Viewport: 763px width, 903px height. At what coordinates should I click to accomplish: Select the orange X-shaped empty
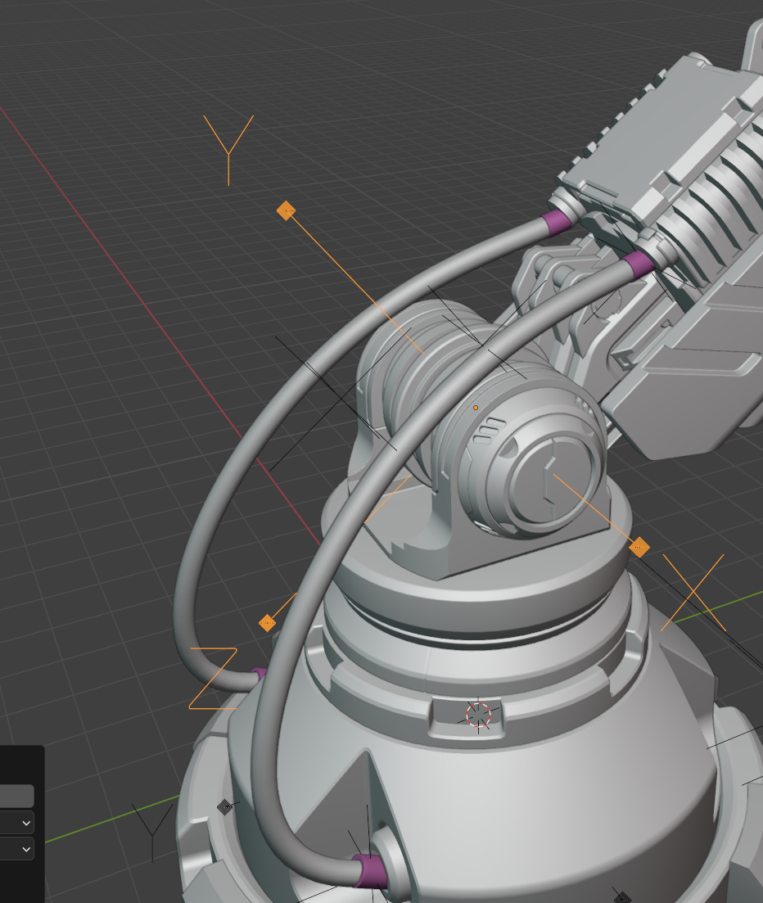693,592
